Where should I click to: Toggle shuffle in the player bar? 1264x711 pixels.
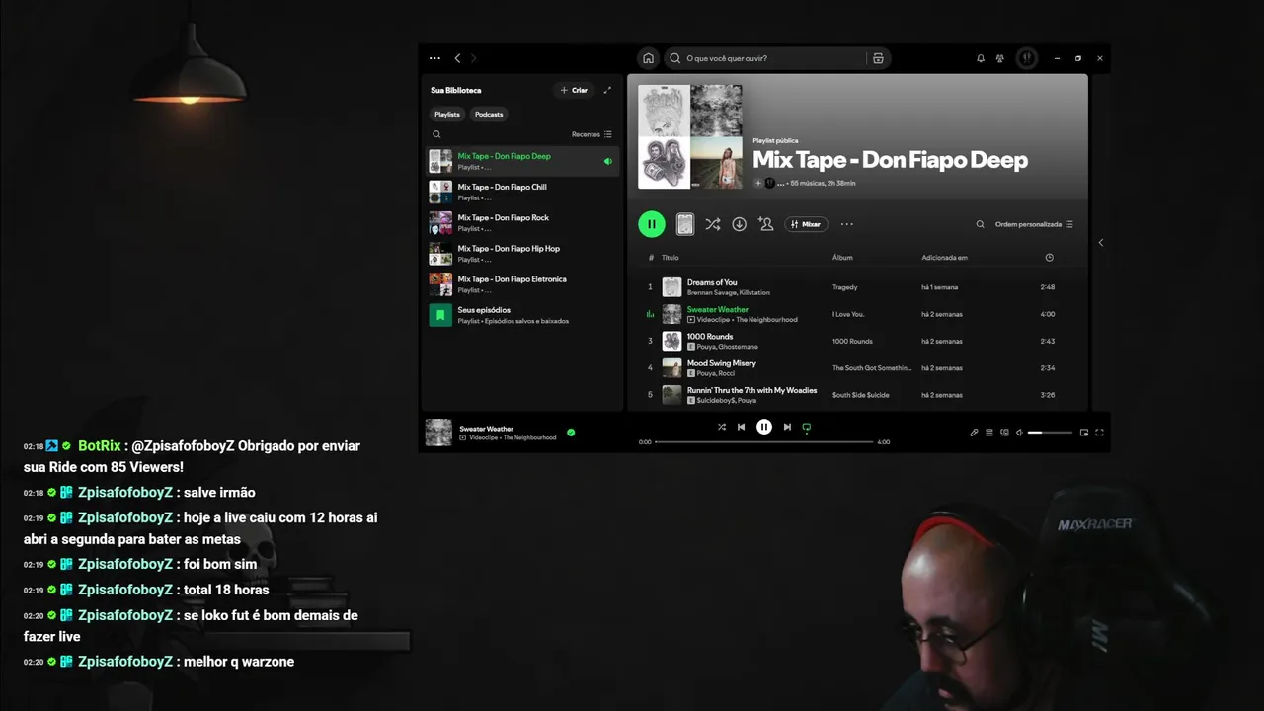tap(721, 427)
